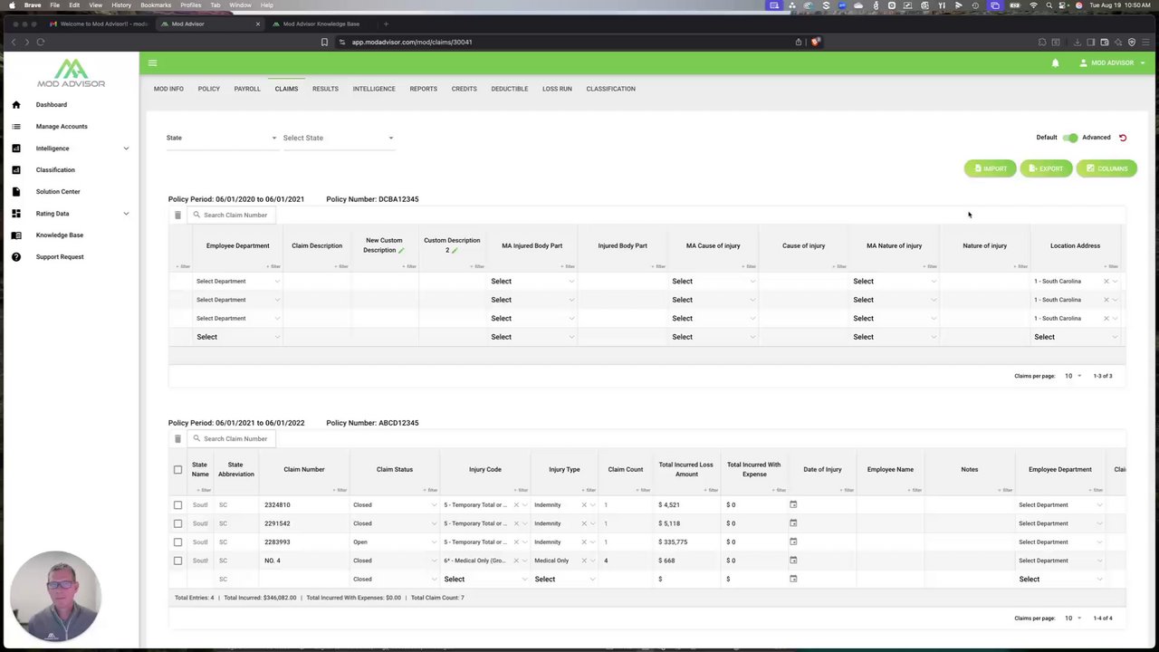Open date picker for claim 2283993
The width and height of the screenshot is (1159, 652).
[x=793, y=542]
